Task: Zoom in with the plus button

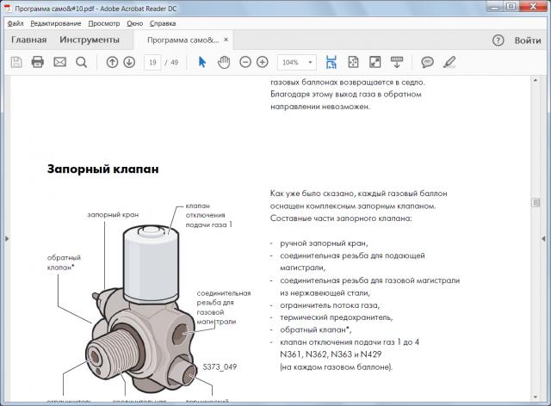Action: (263, 62)
